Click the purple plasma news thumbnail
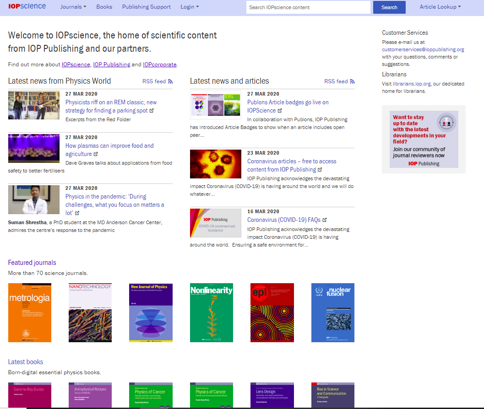The width and height of the screenshot is (484, 409). 33,148
